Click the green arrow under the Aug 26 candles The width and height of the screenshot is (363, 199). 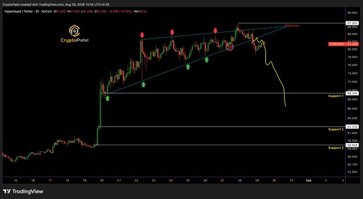207,60
